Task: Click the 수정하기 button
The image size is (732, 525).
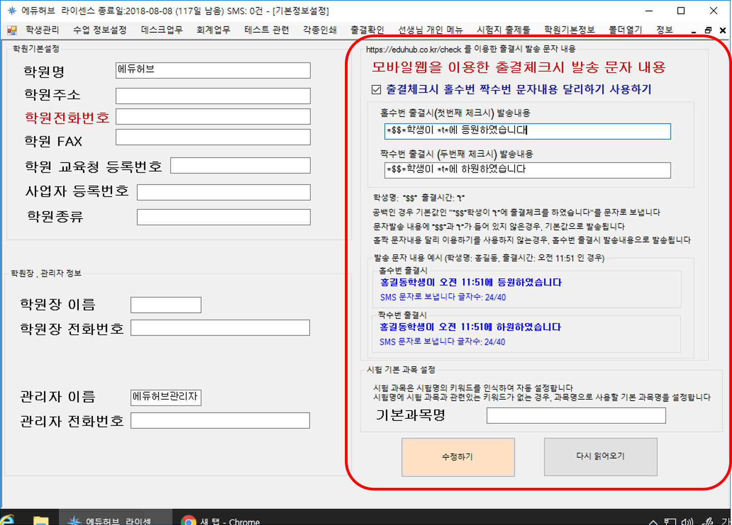Action: click(x=458, y=457)
